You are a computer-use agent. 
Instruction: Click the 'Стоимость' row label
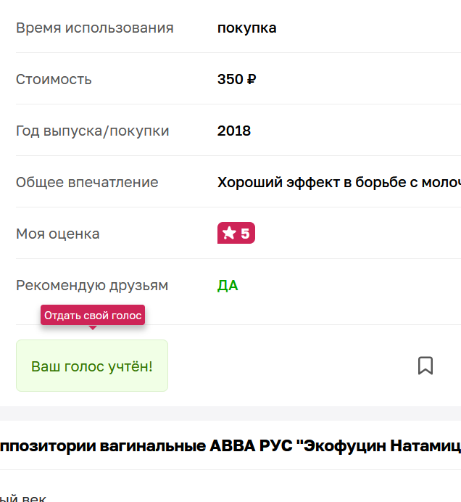[x=54, y=79]
